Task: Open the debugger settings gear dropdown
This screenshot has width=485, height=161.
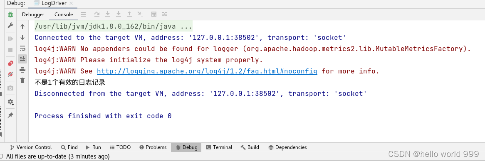Action: click(x=10, y=102)
